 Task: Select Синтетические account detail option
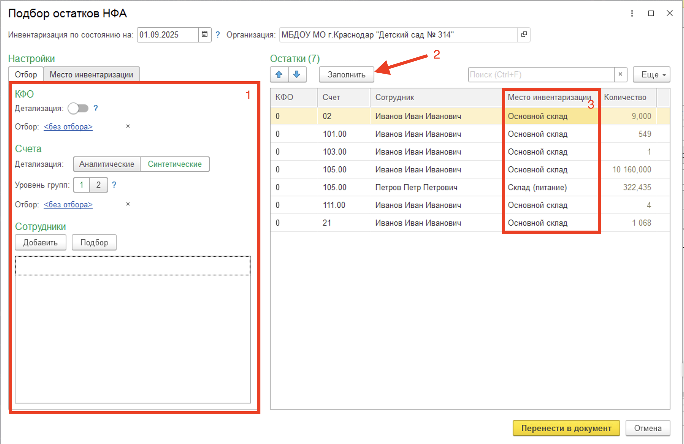(175, 164)
